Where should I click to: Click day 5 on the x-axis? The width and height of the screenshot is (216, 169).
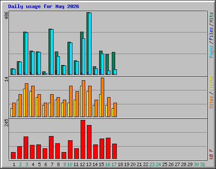click(x=39, y=164)
